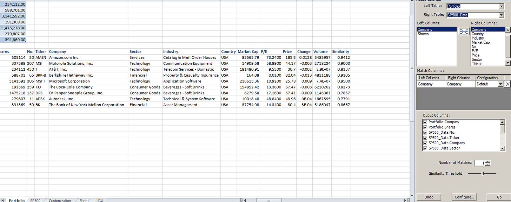Toggle the SP500_Data.Sector output checkbox
This screenshot has height=202, width=511.
425,148
